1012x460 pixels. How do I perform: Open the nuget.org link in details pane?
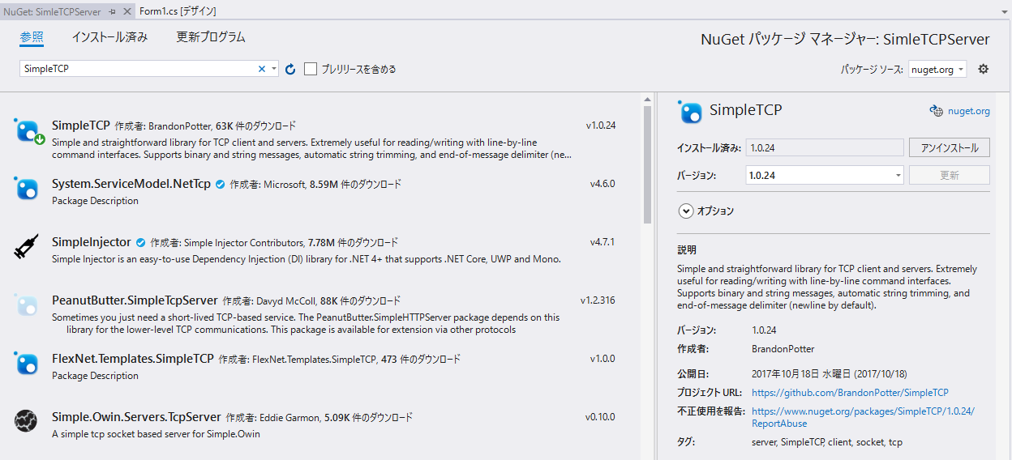coord(969,111)
